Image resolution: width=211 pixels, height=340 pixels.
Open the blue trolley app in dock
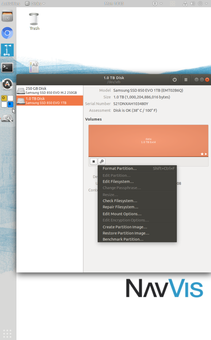point(7,50)
